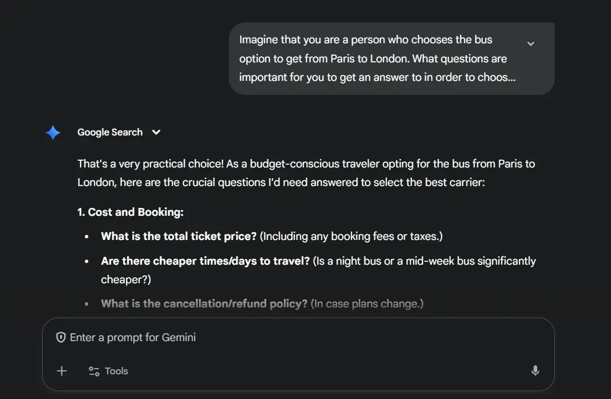Activate the microphone voice input icon
The image size is (611, 399).
point(535,371)
